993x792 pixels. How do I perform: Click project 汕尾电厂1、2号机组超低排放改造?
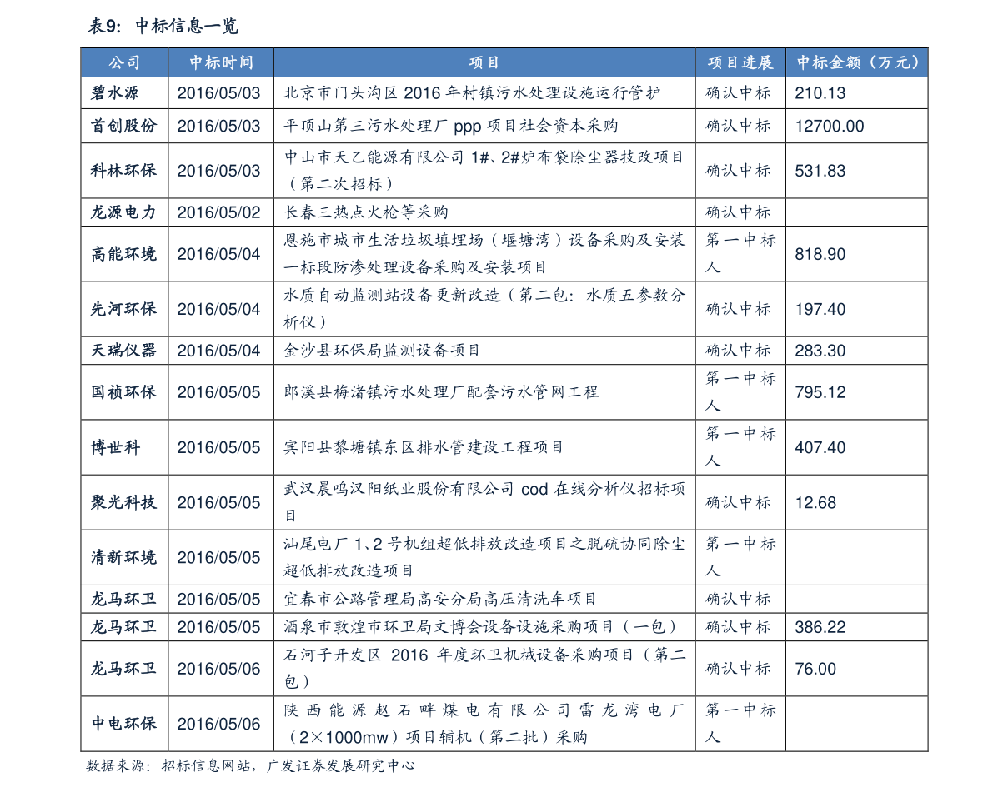click(x=484, y=557)
